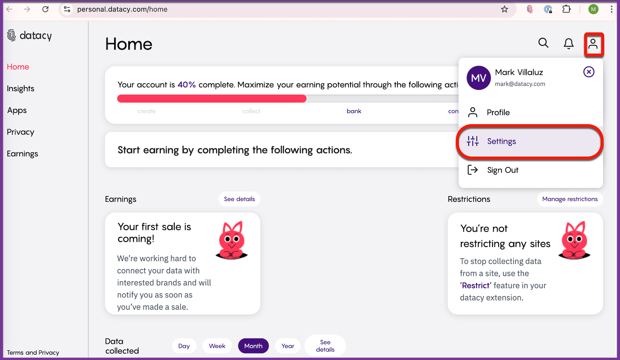Open Profile from account menu
Screen dimensions: 620x360
pos(498,112)
